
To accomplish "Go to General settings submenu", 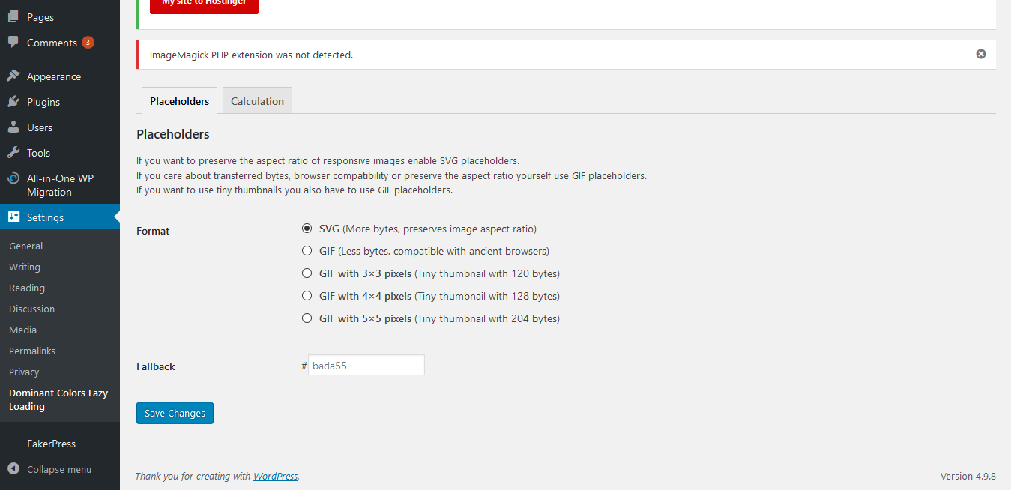I will 25,246.
